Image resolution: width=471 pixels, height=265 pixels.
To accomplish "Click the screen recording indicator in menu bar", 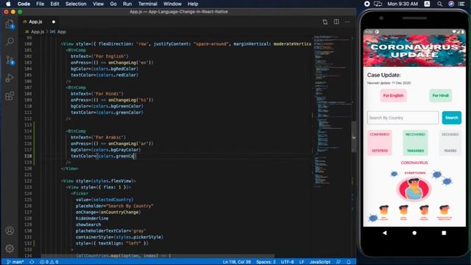I will (366, 4).
